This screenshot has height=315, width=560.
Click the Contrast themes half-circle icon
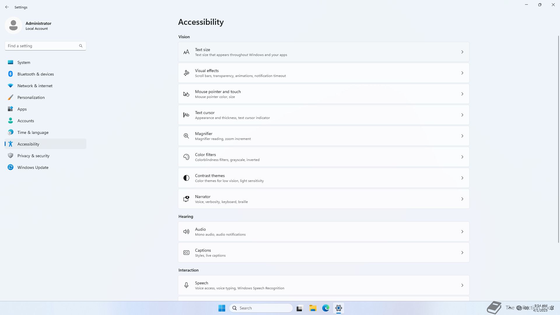point(186,178)
